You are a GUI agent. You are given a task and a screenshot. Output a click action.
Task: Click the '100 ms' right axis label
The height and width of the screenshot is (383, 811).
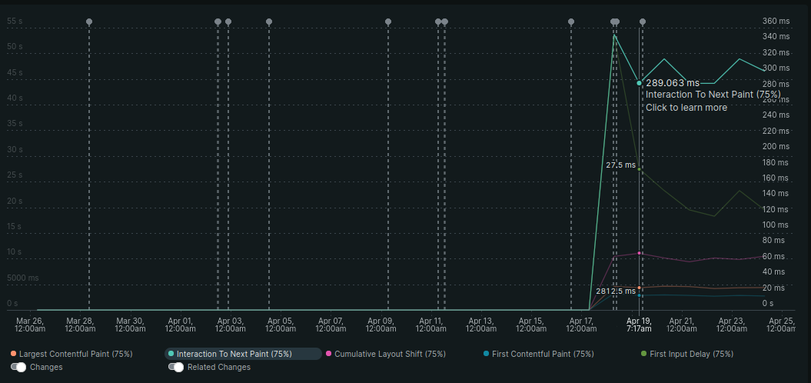[x=776, y=225]
